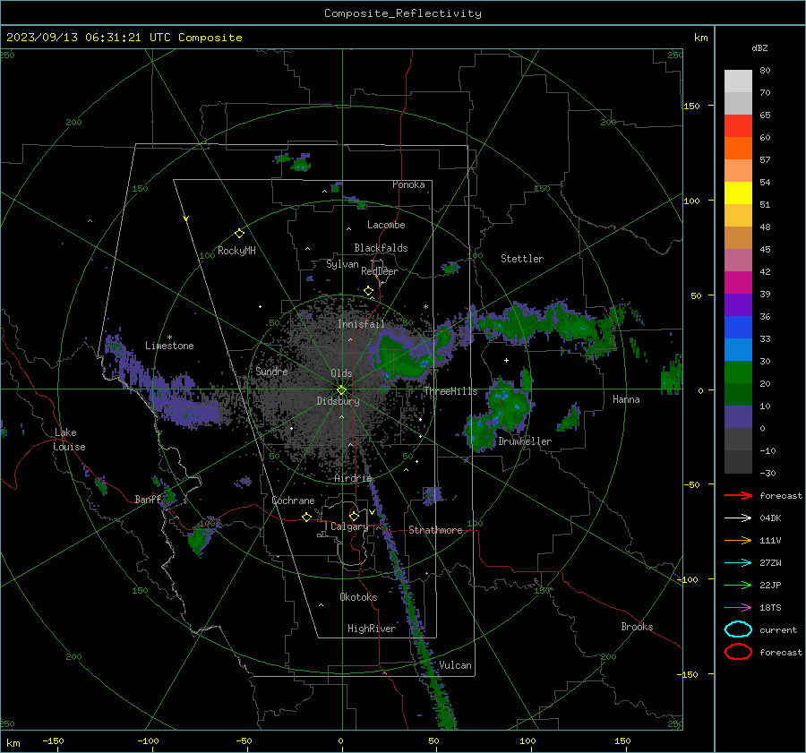Select the orange 60-57 dBZ swatch
The image size is (806, 753).
[738, 149]
